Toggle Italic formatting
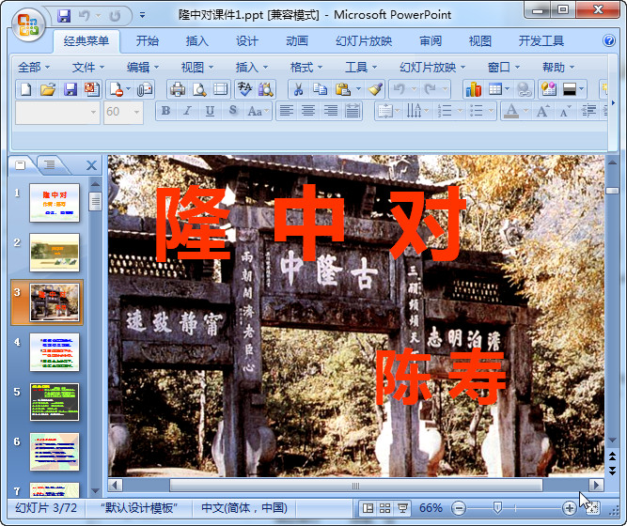 188,111
